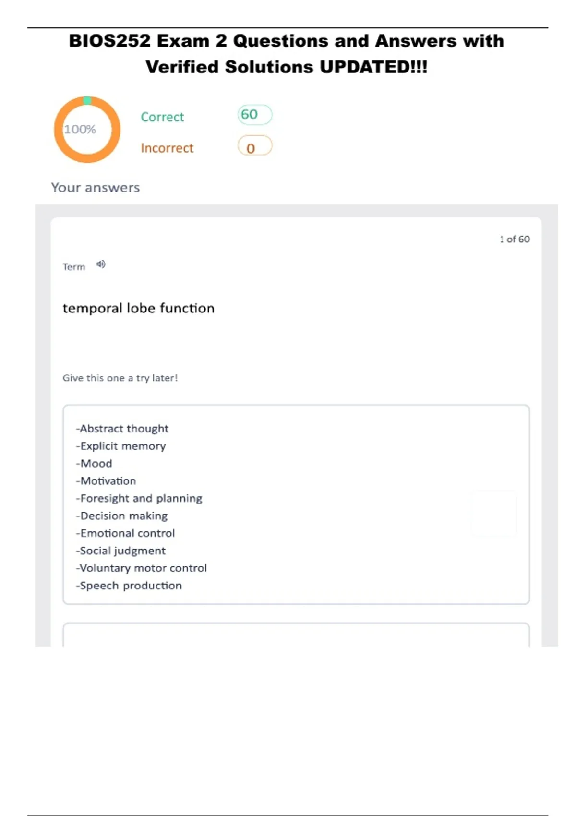Play the term audio speaker icon
Image resolution: width=576 pixels, height=816 pixels.
101,264
